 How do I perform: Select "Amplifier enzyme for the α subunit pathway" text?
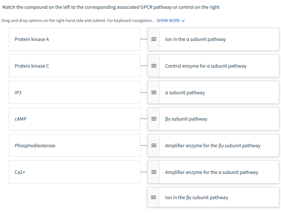pos(212,172)
